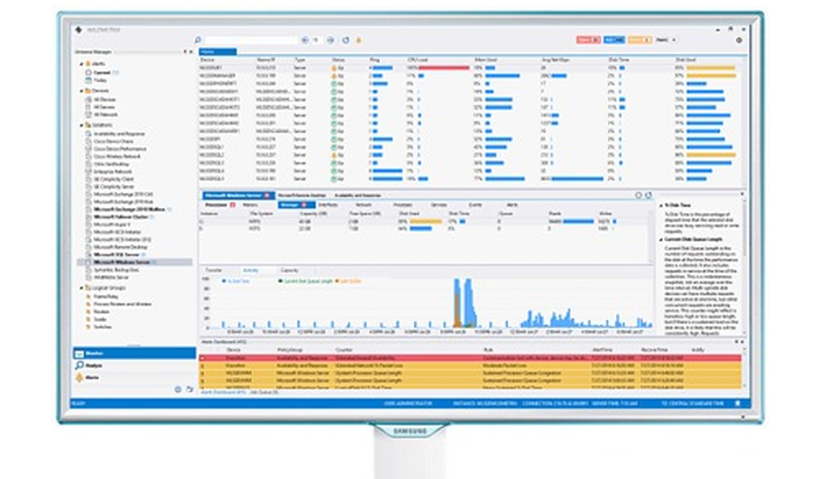Toggle the blue alerts filter badge

[614, 40]
